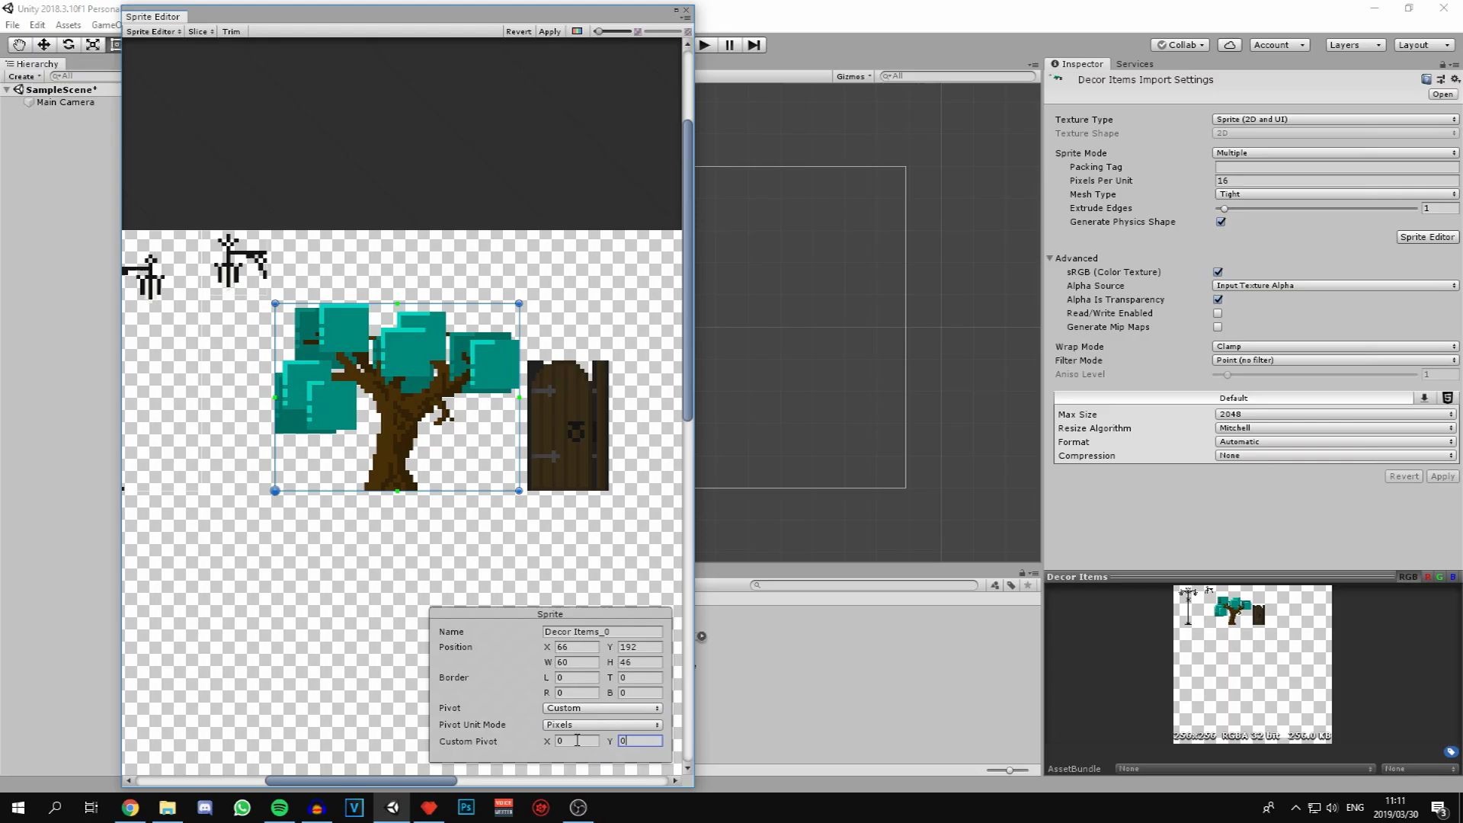Select the Move tool icon

[x=43, y=45]
